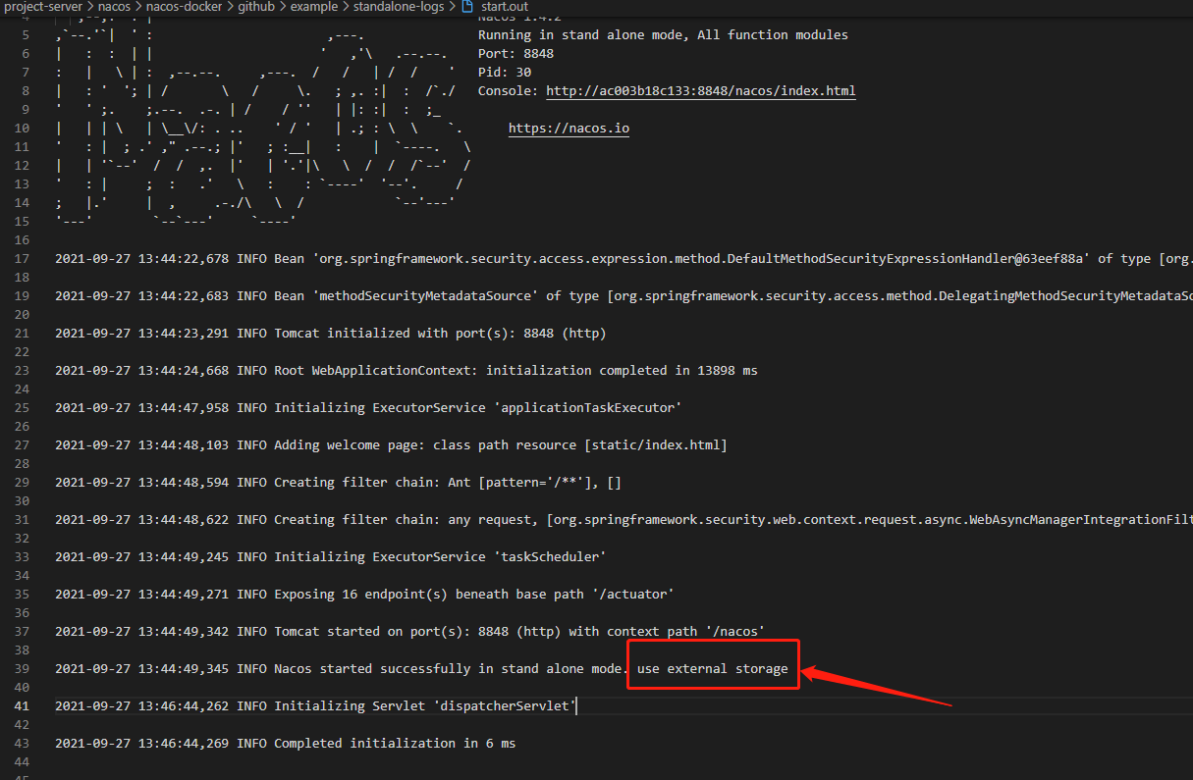Open the standalone-logs breadcrumb segment
Viewport: 1193px width, 780px height.
(399, 6)
